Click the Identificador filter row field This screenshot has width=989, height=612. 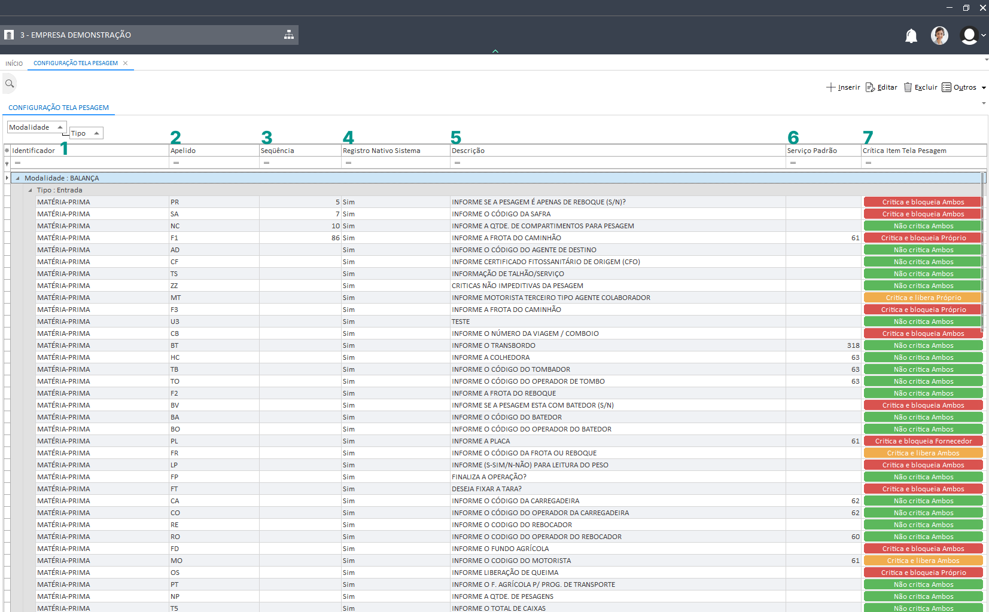90,163
